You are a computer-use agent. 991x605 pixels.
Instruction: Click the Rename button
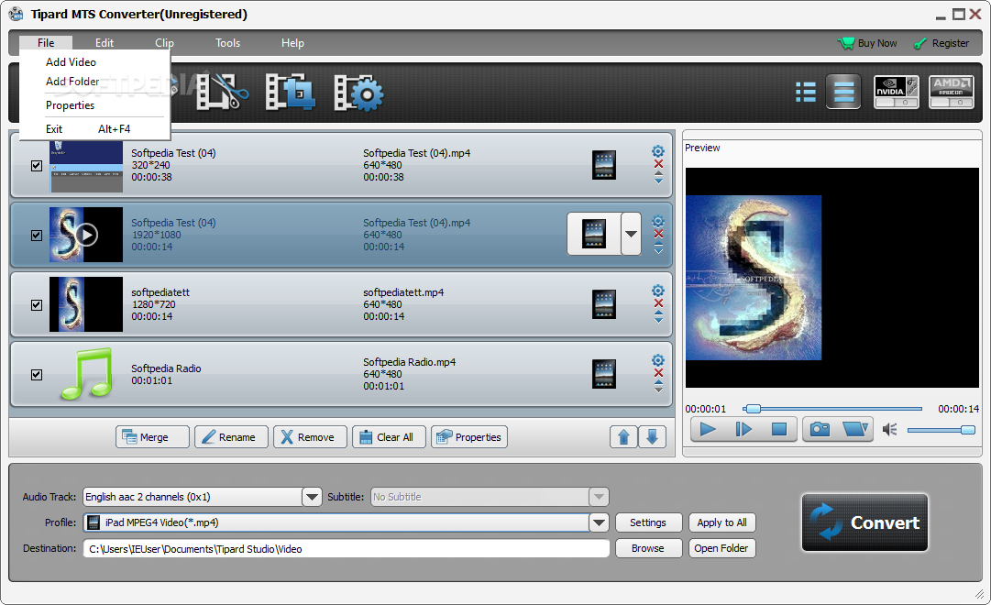pyautogui.click(x=231, y=437)
